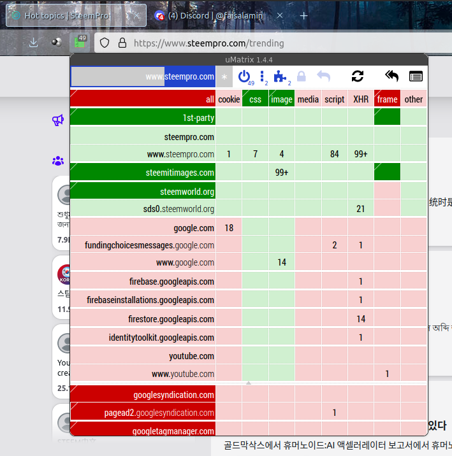Image resolution: width=452 pixels, height=456 pixels.
Task: Toggle the media column header
Action: point(308,98)
